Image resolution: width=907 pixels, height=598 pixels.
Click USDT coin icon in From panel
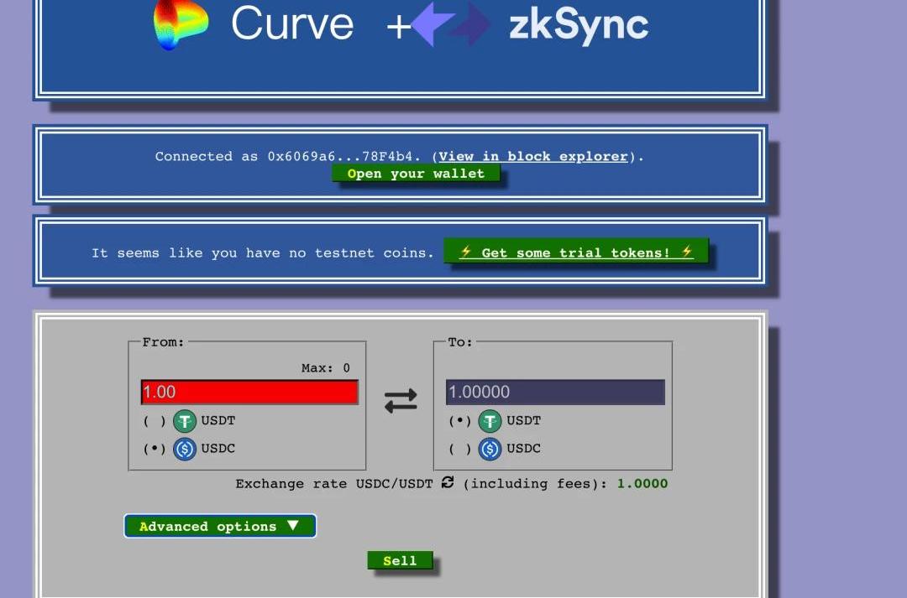[x=185, y=421]
